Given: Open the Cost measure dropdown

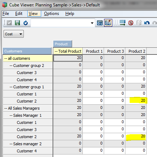Looking at the screenshot, I should 13,34.
